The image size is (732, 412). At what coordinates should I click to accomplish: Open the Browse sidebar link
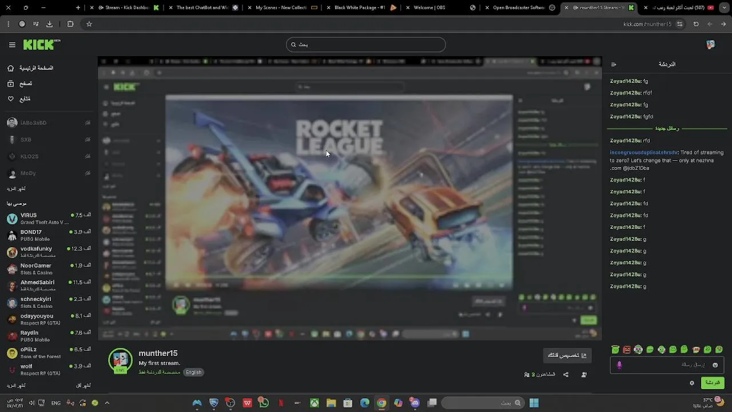(19, 84)
